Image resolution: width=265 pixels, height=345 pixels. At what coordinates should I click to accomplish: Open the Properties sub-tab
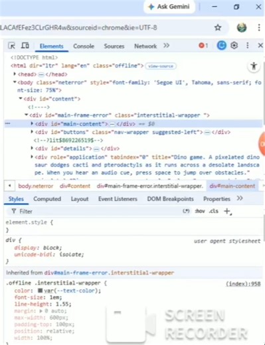pos(217,199)
